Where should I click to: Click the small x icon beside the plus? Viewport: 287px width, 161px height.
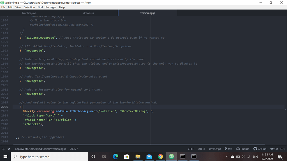(8, 149)
